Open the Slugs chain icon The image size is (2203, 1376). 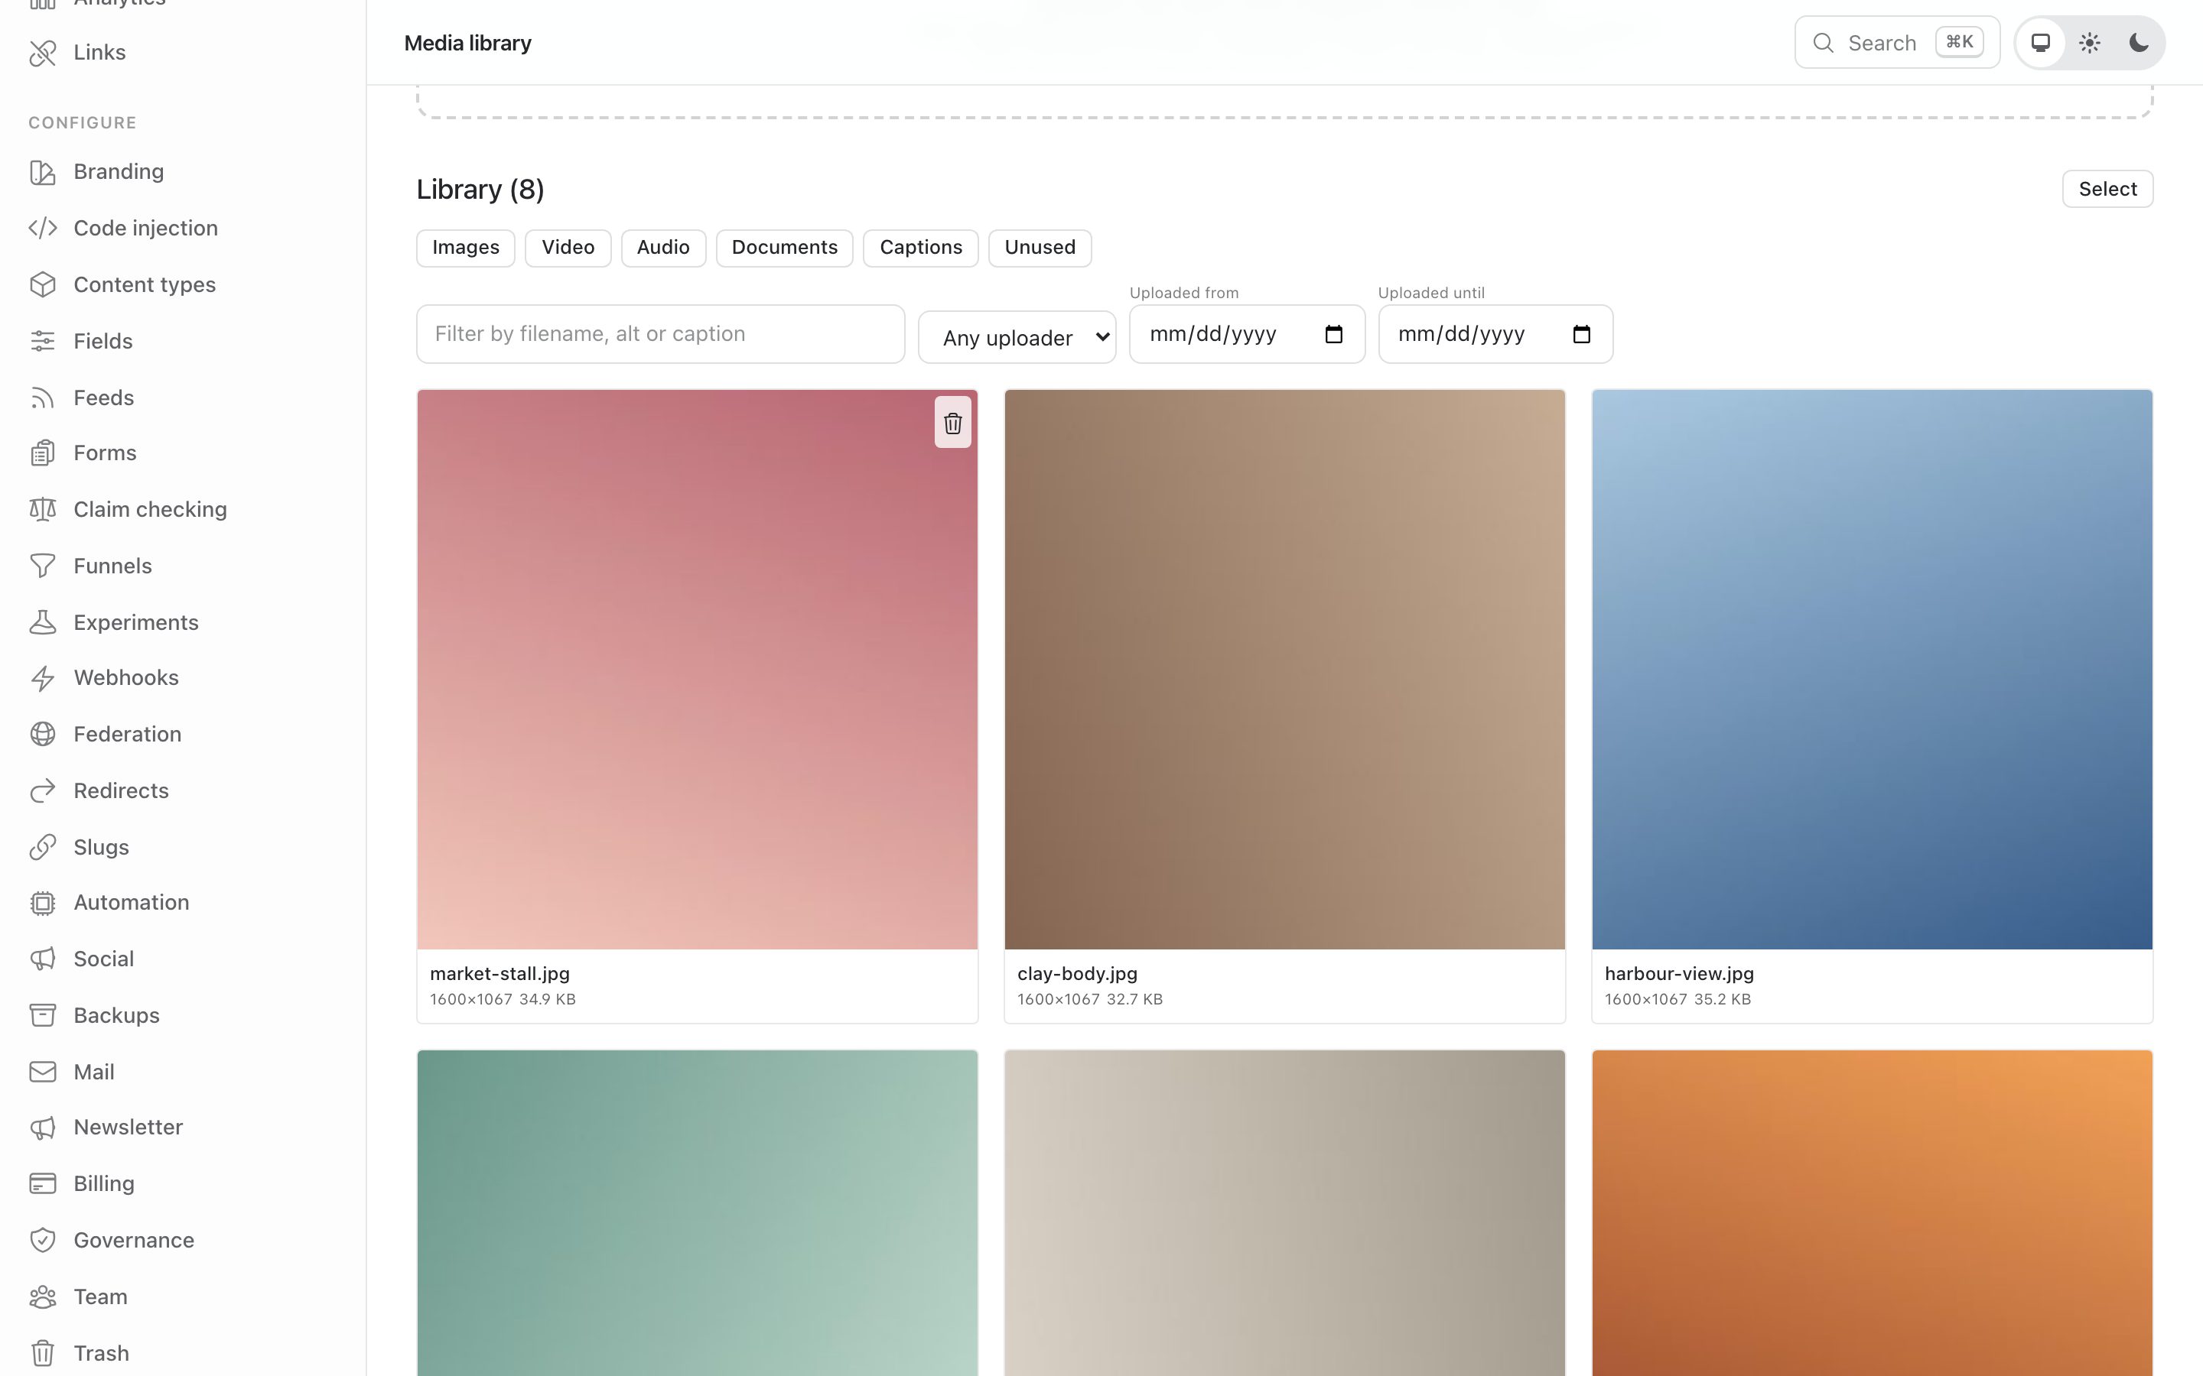pos(43,847)
